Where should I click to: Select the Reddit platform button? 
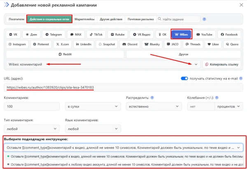[x=65, y=54]
